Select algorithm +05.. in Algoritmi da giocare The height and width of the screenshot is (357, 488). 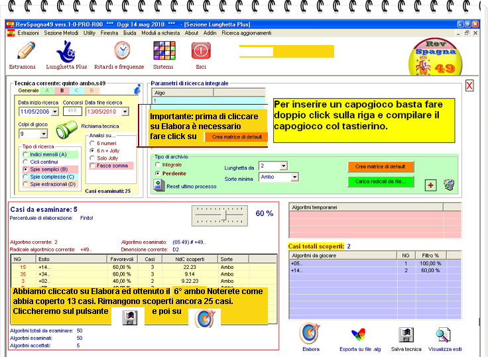tap(375, 264)
